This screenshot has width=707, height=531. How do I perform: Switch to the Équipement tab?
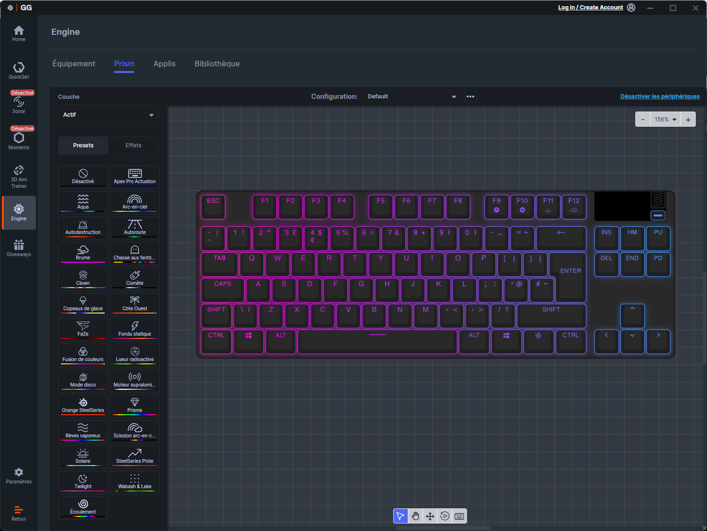pyautogui.click(x=74, y=64)
